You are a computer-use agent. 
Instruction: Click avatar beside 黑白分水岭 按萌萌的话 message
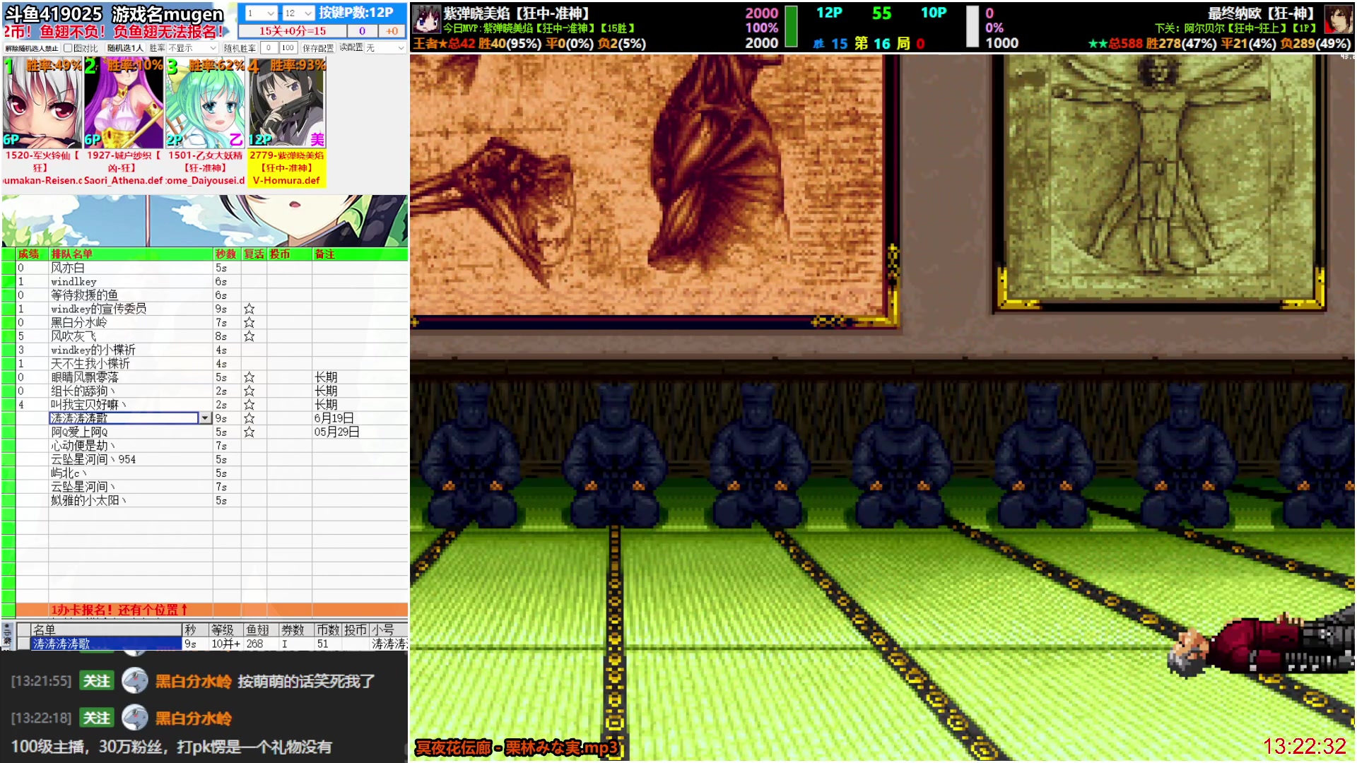134,681
